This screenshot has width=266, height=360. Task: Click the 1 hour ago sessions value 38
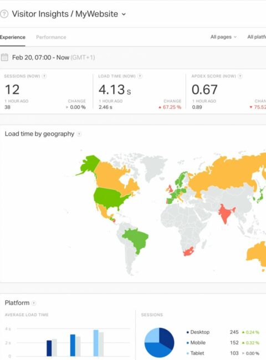tap(7, 107)
